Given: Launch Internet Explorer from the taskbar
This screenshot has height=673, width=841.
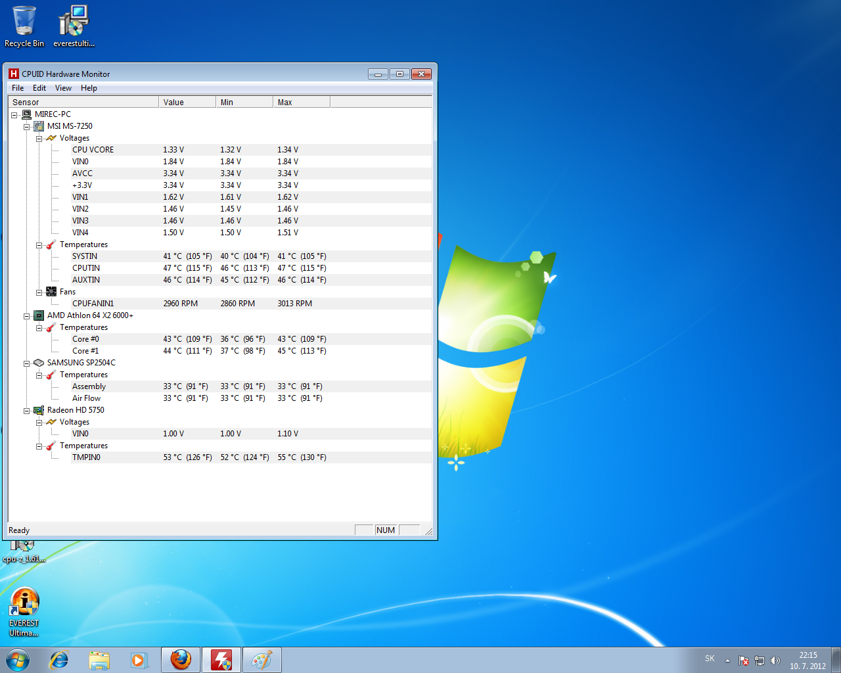Looking at the screenshot, I should (x=59, y=660).
